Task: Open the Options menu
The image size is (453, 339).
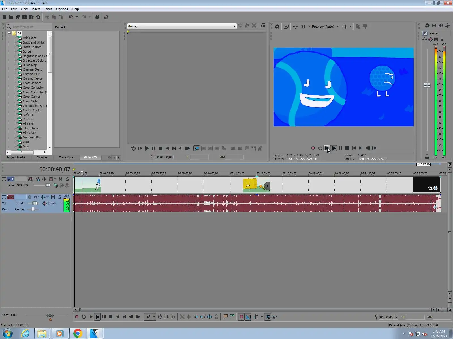Action: (x=62, y=9)
